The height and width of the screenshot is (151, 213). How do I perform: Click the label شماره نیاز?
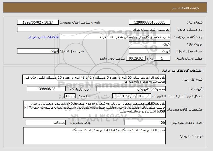click(195, 22)
